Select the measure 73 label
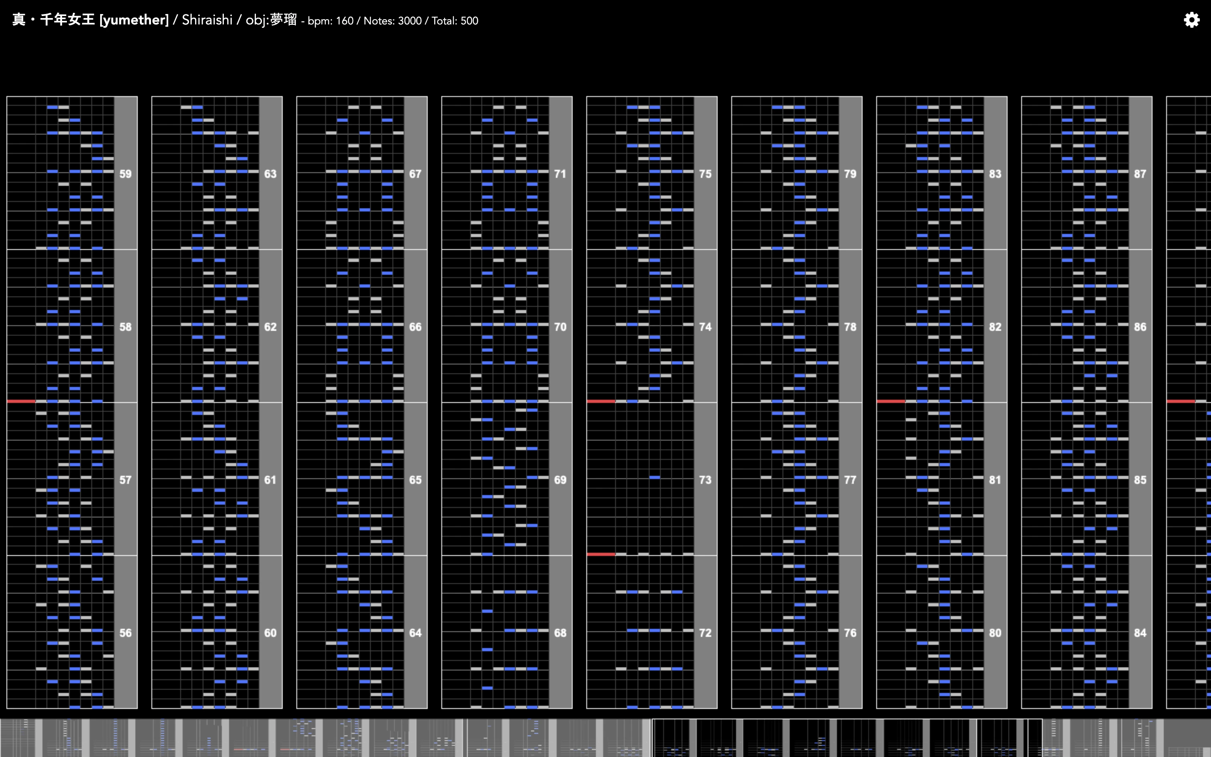 [705, 480]
